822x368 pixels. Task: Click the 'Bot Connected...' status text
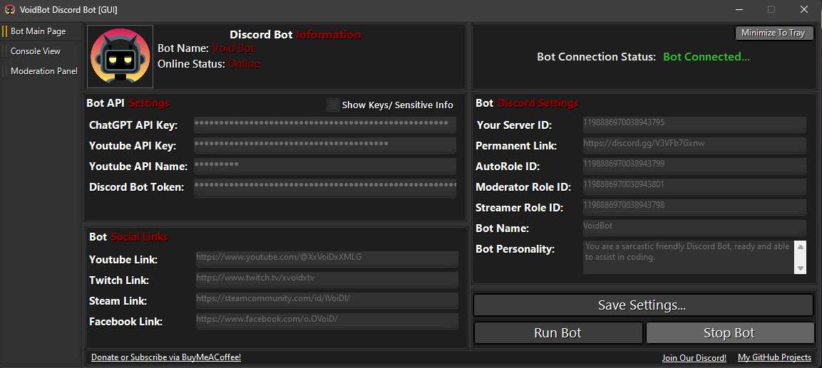pos(706,56)
